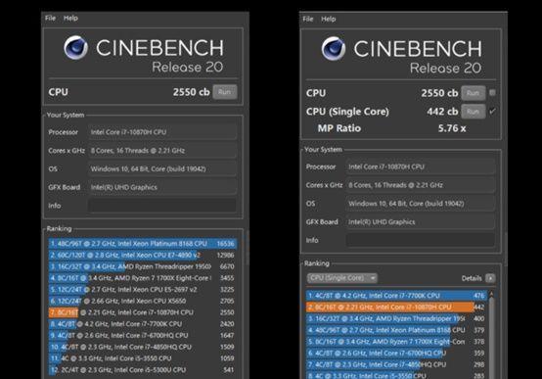
Task: Select highlighted i7-10870H single core row 442
Action: 396,307
